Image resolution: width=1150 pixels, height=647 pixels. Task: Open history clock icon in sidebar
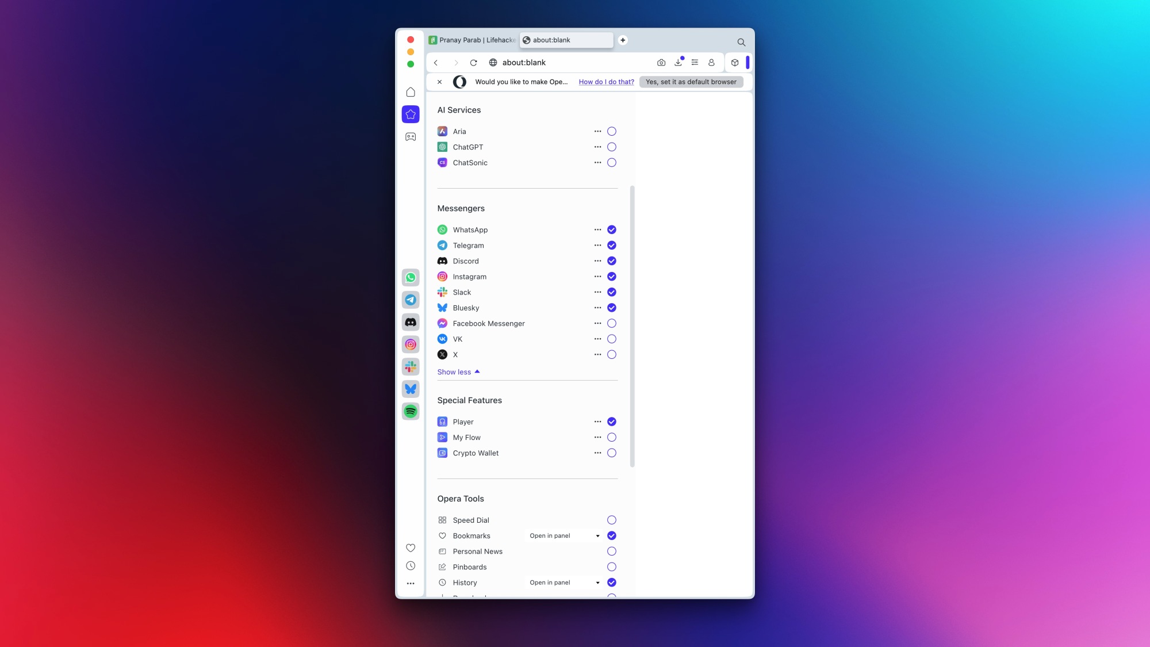tap(411, 566)
